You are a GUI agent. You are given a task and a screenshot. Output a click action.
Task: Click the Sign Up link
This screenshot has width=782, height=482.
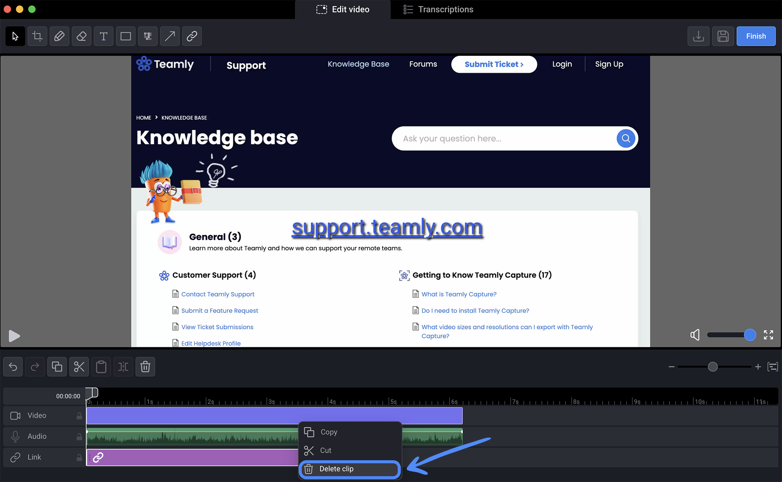[609, 64]
